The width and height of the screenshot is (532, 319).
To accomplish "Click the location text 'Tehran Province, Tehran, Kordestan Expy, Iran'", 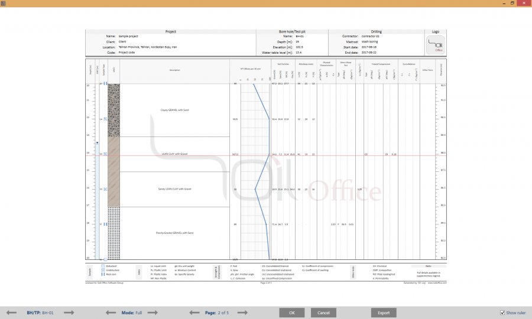I will pyautogui.click(x=148, y=47).
